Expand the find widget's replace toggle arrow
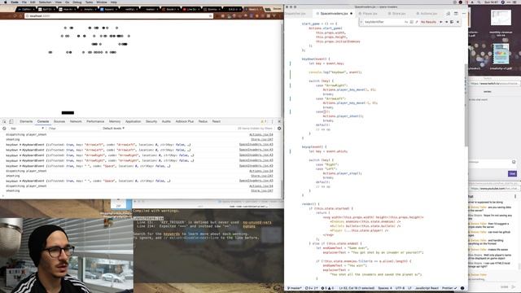Viewport: 521px width, 293px height. tap(361, 22)
